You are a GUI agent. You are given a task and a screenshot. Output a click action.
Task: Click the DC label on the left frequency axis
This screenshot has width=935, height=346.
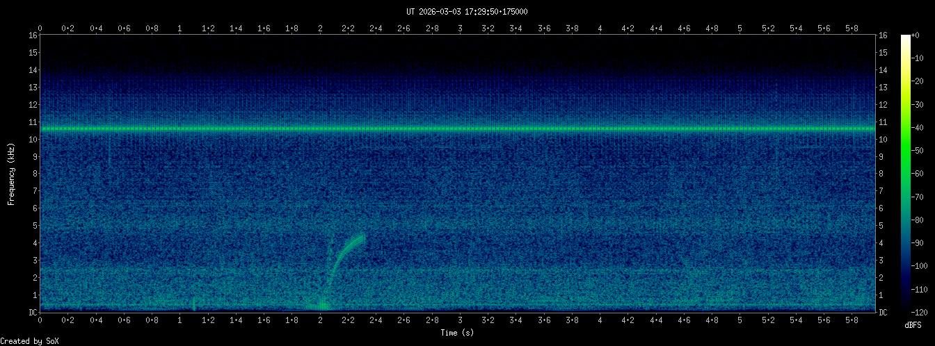click(32, 313)
